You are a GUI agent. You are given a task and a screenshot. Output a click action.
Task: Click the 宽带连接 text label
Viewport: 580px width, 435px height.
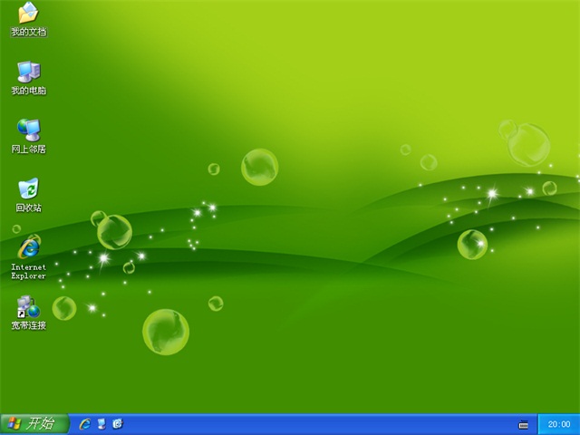28,325
